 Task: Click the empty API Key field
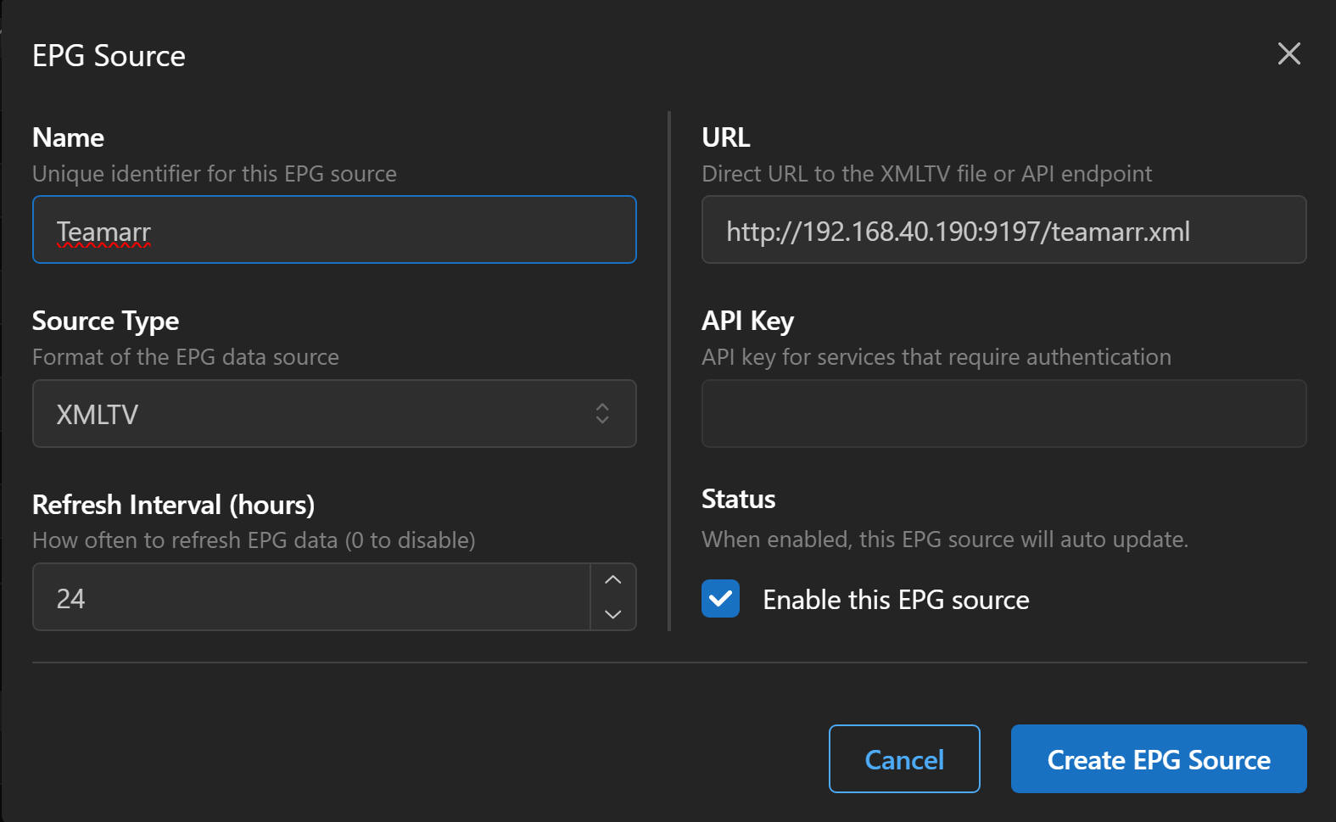1003,414
